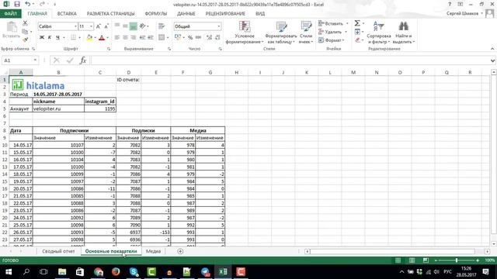Select cell containing velopiter.ru

58,108
